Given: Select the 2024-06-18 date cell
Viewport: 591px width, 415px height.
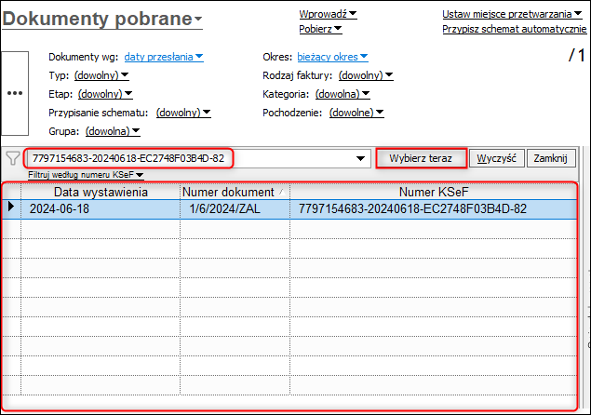Looking at the screenshot, I should (x=101, y=208).
